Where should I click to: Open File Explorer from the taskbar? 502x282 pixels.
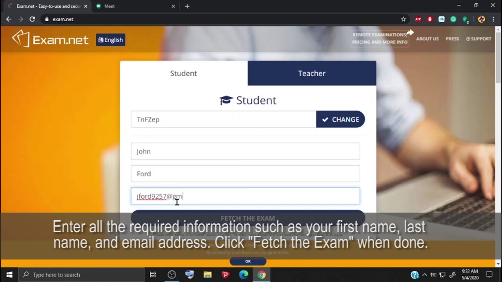pos(207,275)
